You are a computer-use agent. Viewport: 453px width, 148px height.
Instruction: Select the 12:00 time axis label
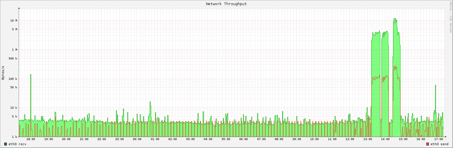click(x=350, y=139)
